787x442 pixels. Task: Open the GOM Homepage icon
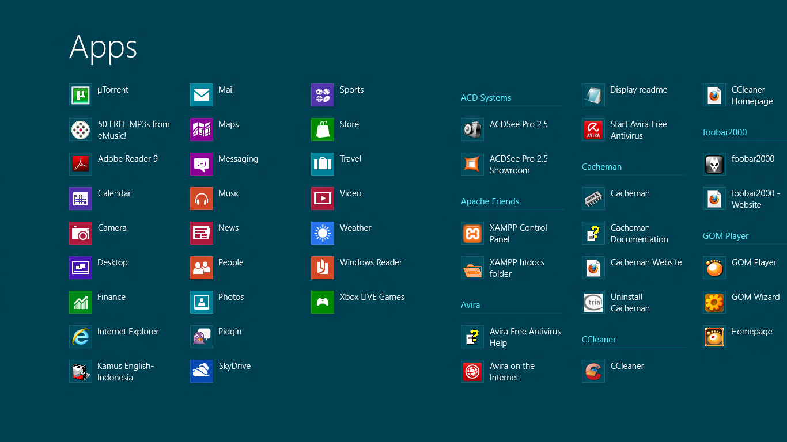(714, 337)
